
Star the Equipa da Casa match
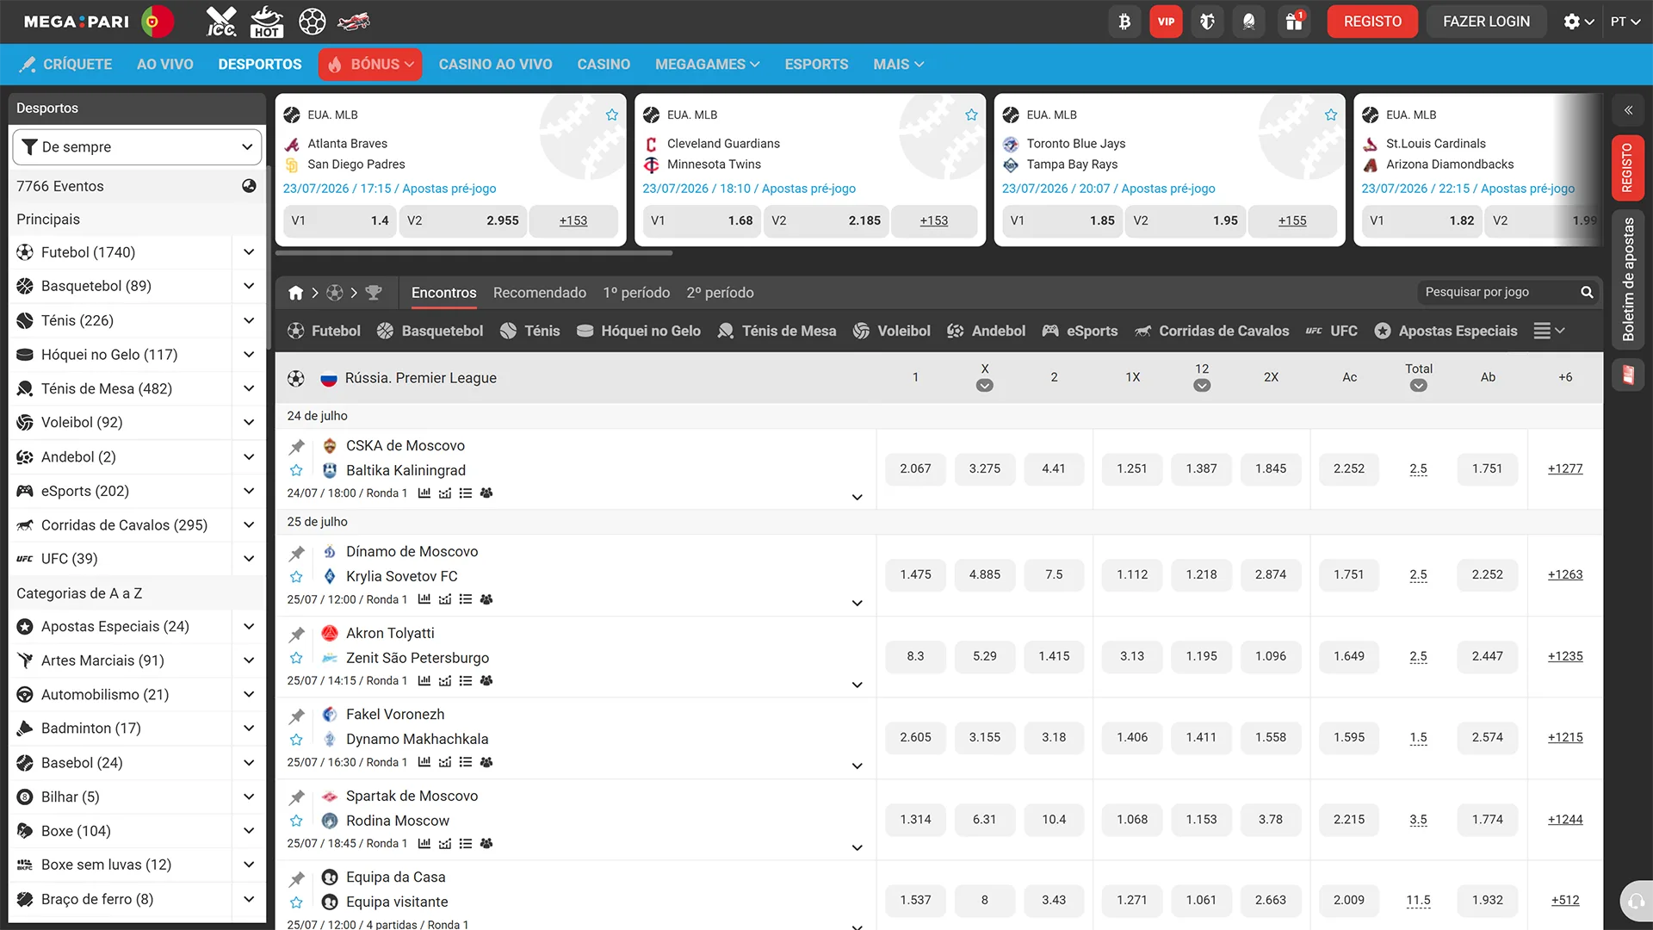click(x=296, y=902)
